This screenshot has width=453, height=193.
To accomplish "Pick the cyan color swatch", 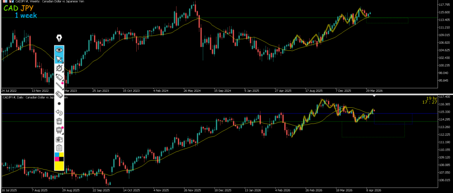I will (x=56, y=155).
